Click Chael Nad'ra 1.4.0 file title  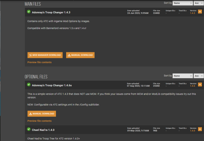point(43,130)
